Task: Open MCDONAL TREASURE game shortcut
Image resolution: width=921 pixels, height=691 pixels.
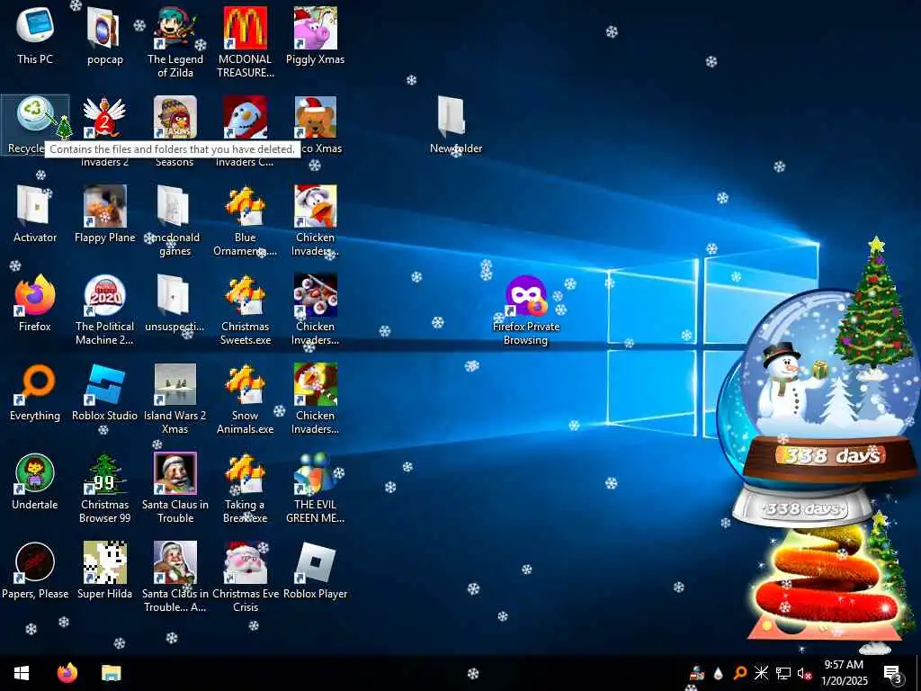Action: pos(245,41)
